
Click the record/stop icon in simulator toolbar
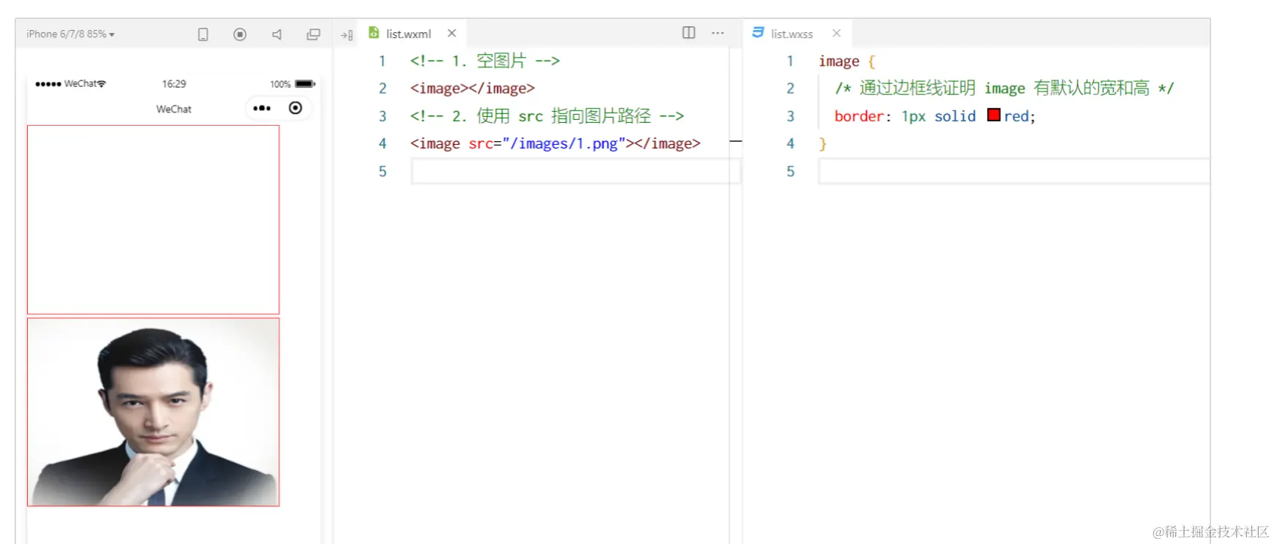(x=240, y=34)
